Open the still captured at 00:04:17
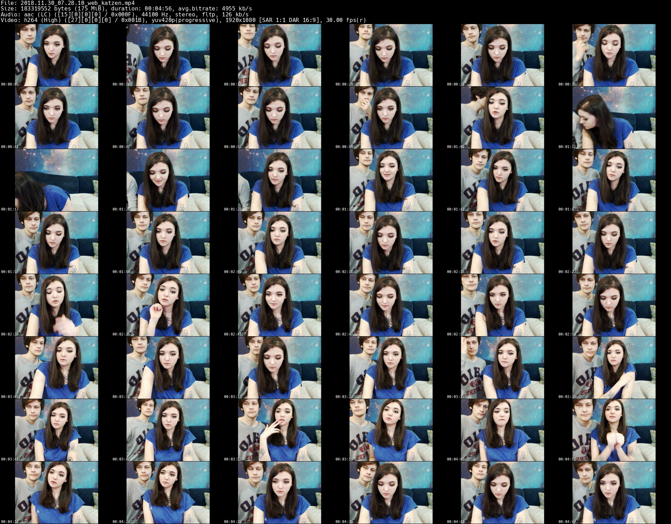The height and width of the screenshot is (524, 671). (x=56, y=493)
